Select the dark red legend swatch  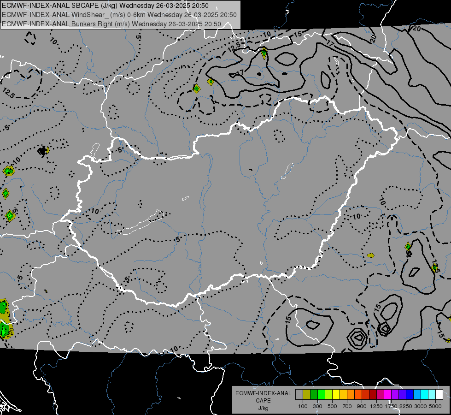click(x=373, y=394)
